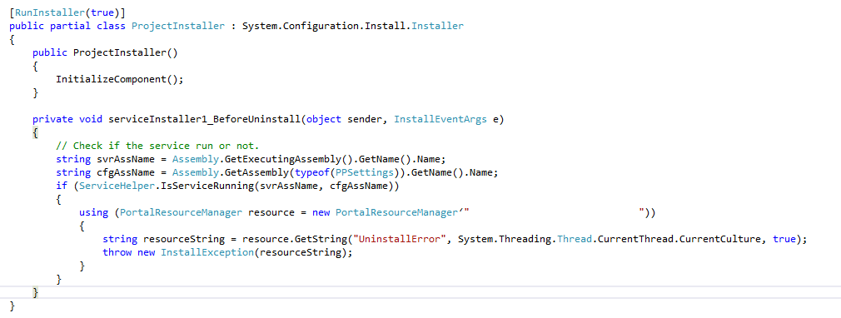The width and height of the screenshot is (841, 318).
Task: Click inside the empty string literal argument
Action: coord(555,212)
